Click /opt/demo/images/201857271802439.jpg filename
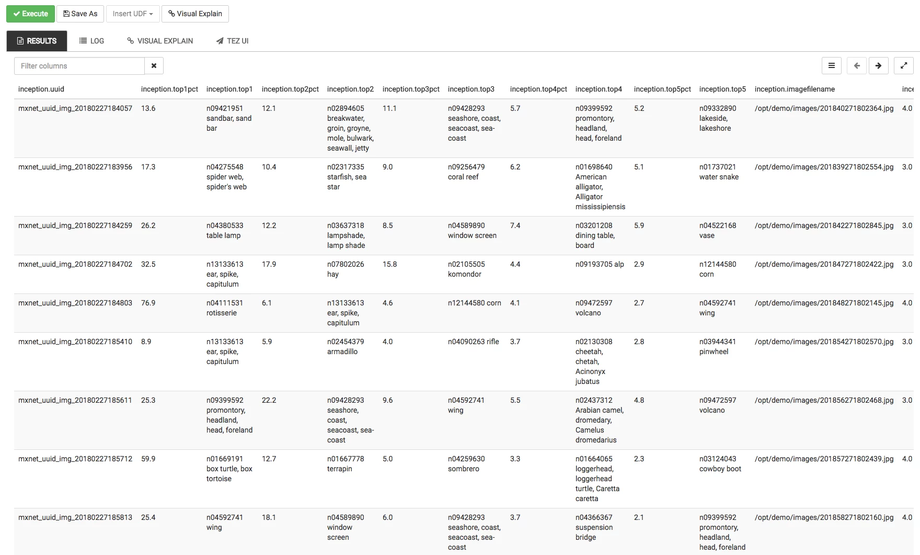Viewport: 920px width, 555px height. [x=824, y=459]
